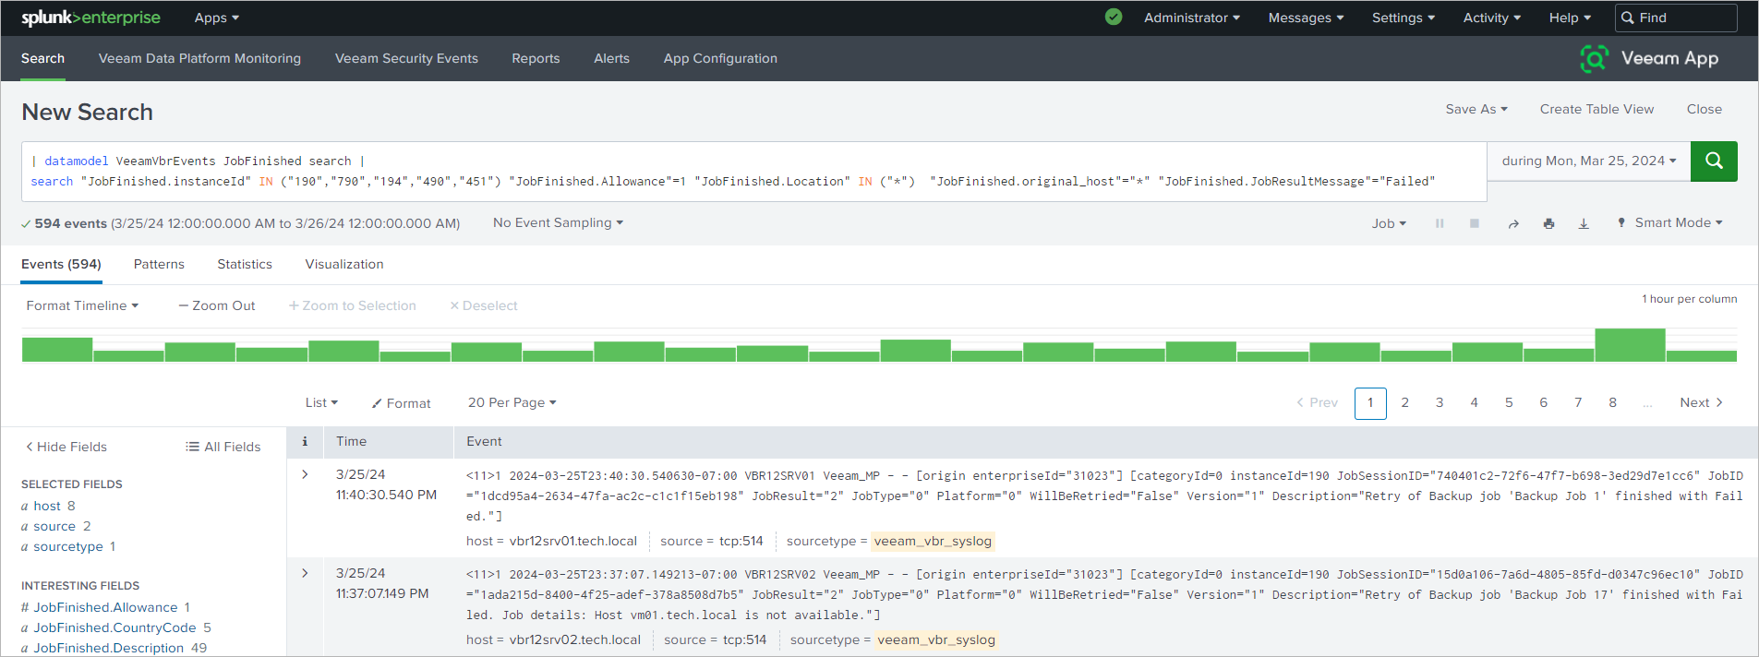
Task: Open the Smart Mode dropdown
Action: tap(1670, 223)
